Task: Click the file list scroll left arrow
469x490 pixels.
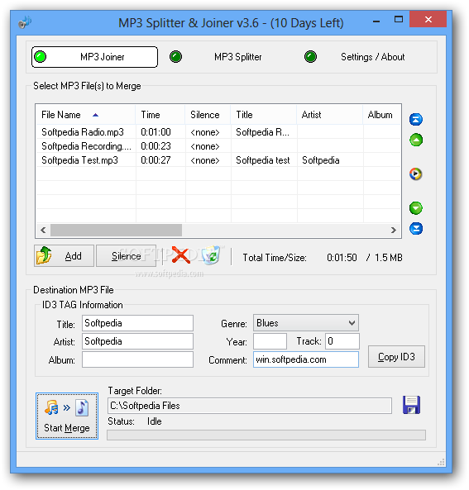Action: 43,230
